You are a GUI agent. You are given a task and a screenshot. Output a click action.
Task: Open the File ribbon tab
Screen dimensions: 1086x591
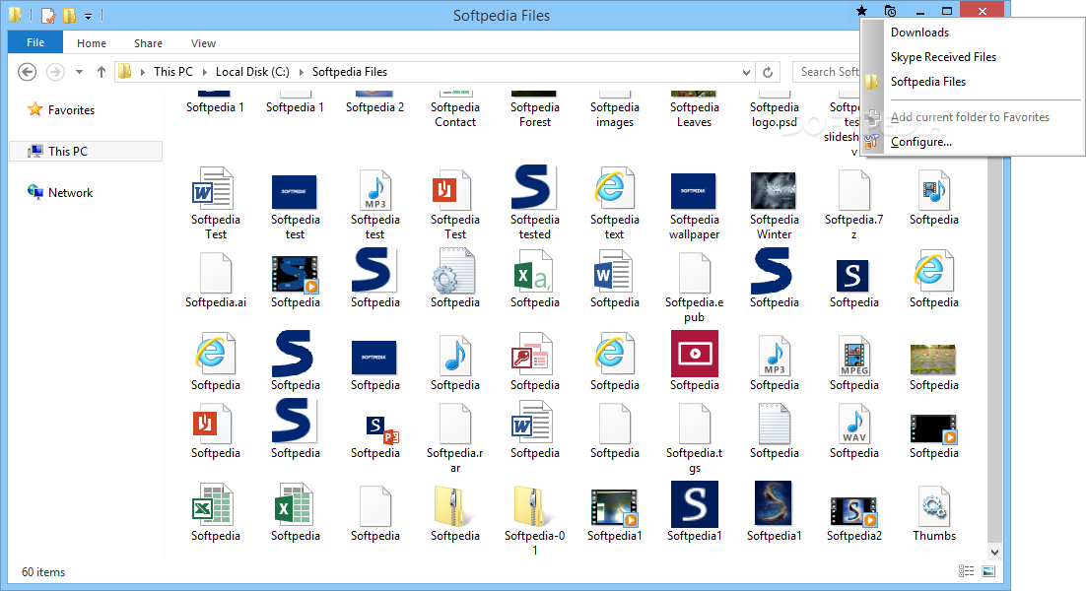(35, 42)
